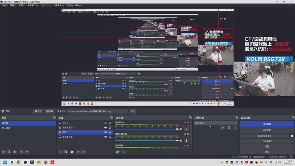Image resolution: width=295 pixels, height=166 pixels.
Task: Float the Sources (来源) dock panel
Action: coord(112,118)
